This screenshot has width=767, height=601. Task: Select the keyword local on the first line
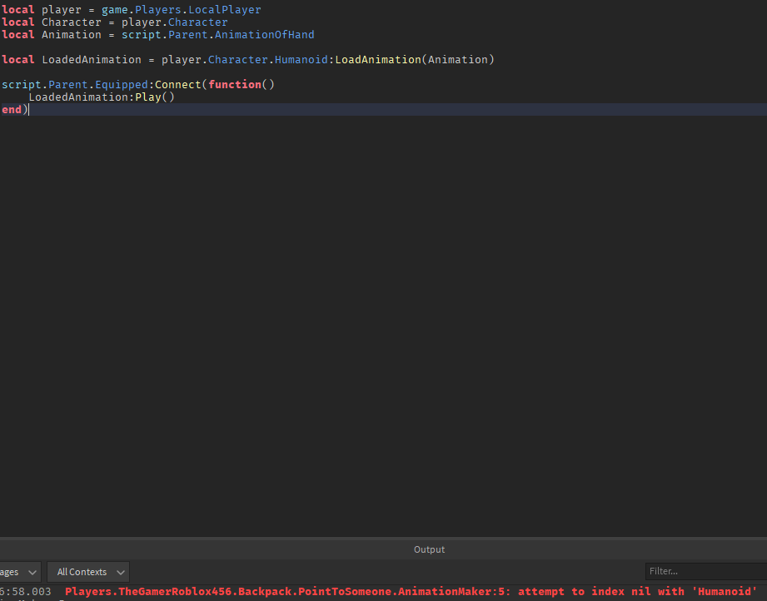click(x=17, y=9)
